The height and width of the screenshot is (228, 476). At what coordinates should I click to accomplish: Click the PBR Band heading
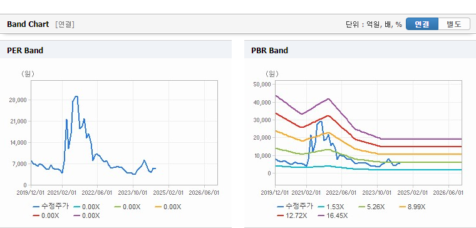click(x=269, y=50)
